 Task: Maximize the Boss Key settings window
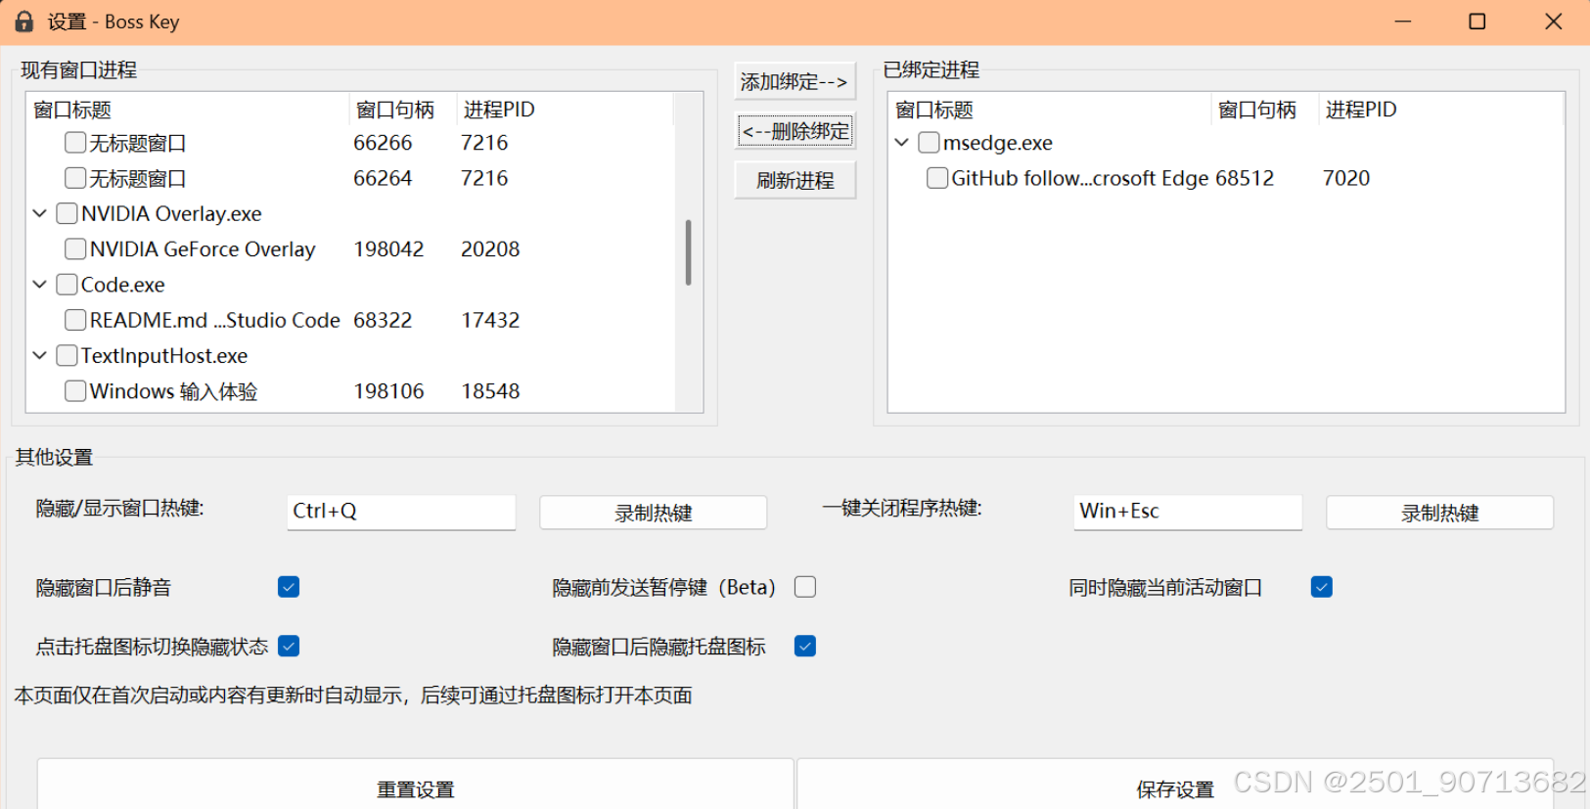pos(1477,22)
